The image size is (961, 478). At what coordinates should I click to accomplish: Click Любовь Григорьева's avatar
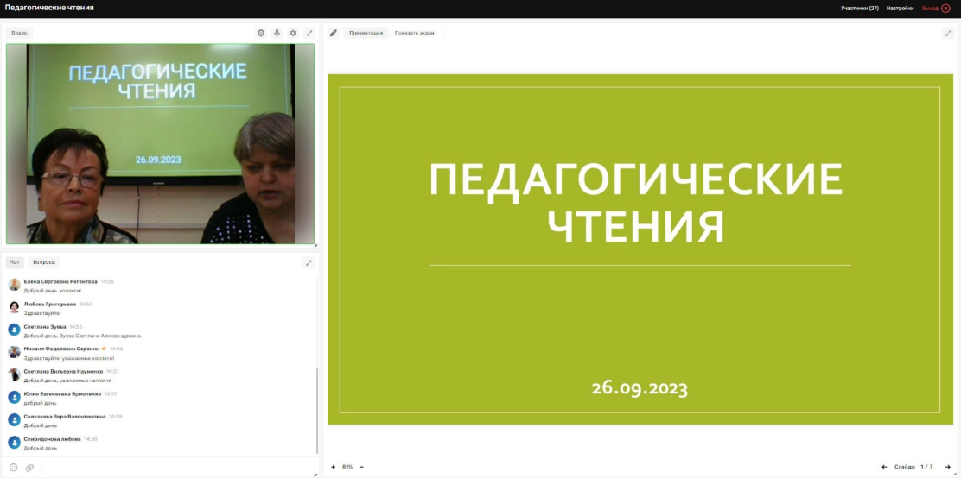point(14,307)
